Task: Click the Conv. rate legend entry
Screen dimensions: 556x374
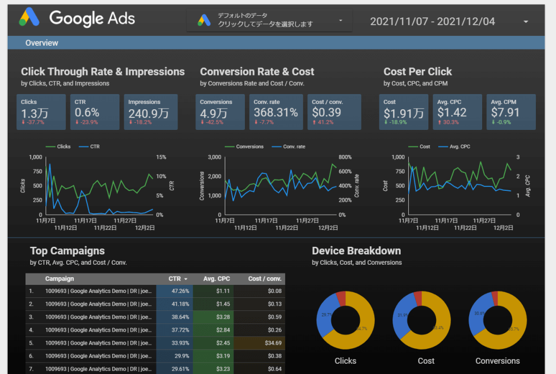Action: [288, 147]
